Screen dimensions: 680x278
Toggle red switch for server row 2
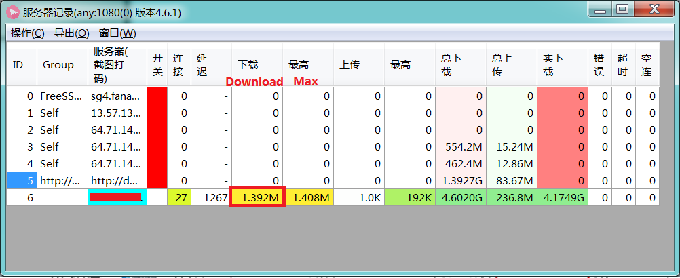click(157, 130)
